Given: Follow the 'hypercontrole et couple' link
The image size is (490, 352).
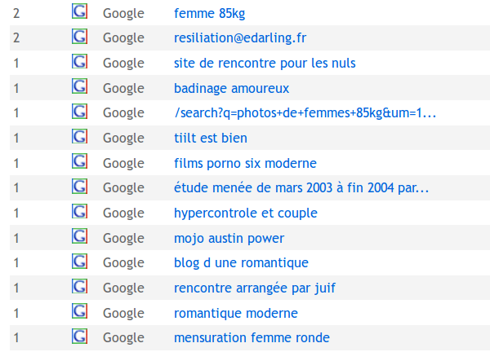Looking at the screenshot, I should [245, 213].
